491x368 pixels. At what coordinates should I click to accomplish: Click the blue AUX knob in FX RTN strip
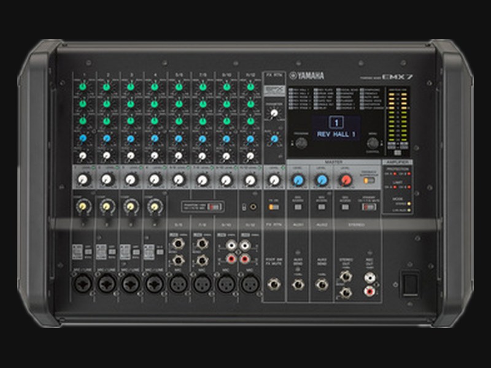[x=274, y=139]
